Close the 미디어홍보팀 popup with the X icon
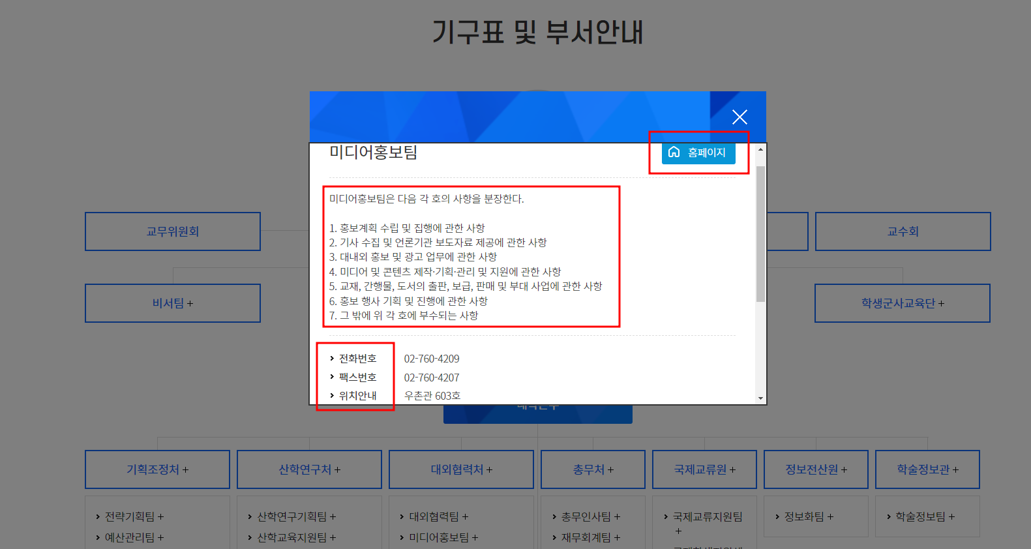The image size is (1031, 549). coord(739,117)
